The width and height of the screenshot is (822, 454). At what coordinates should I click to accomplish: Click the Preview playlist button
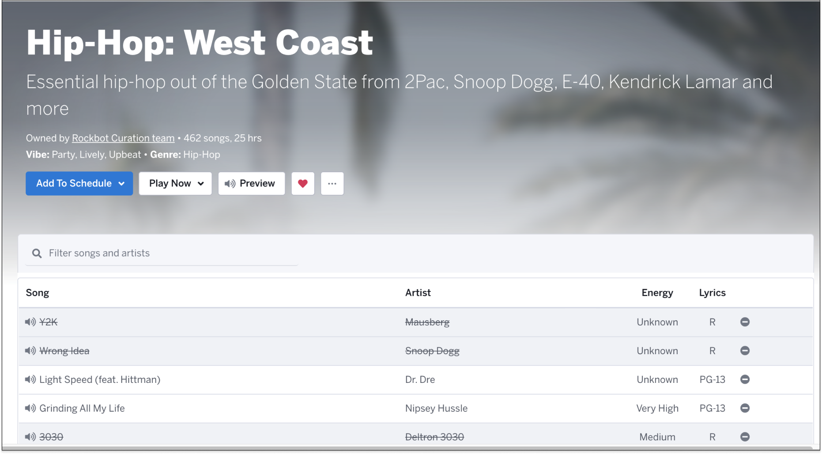pyautogui.click(x=252, y=183)
